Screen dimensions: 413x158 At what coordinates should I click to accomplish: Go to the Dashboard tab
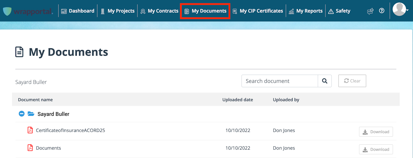tap(78, 11)
